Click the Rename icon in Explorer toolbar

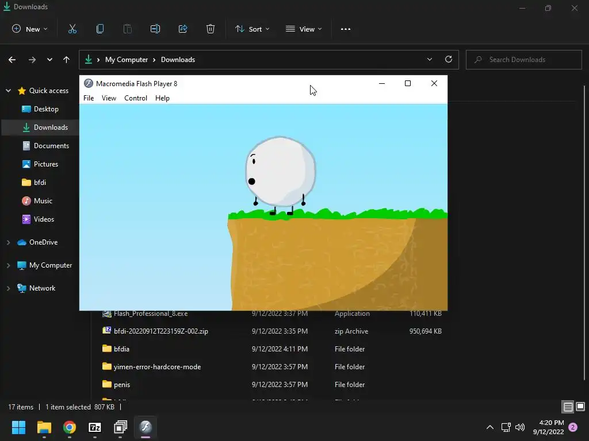155,29
